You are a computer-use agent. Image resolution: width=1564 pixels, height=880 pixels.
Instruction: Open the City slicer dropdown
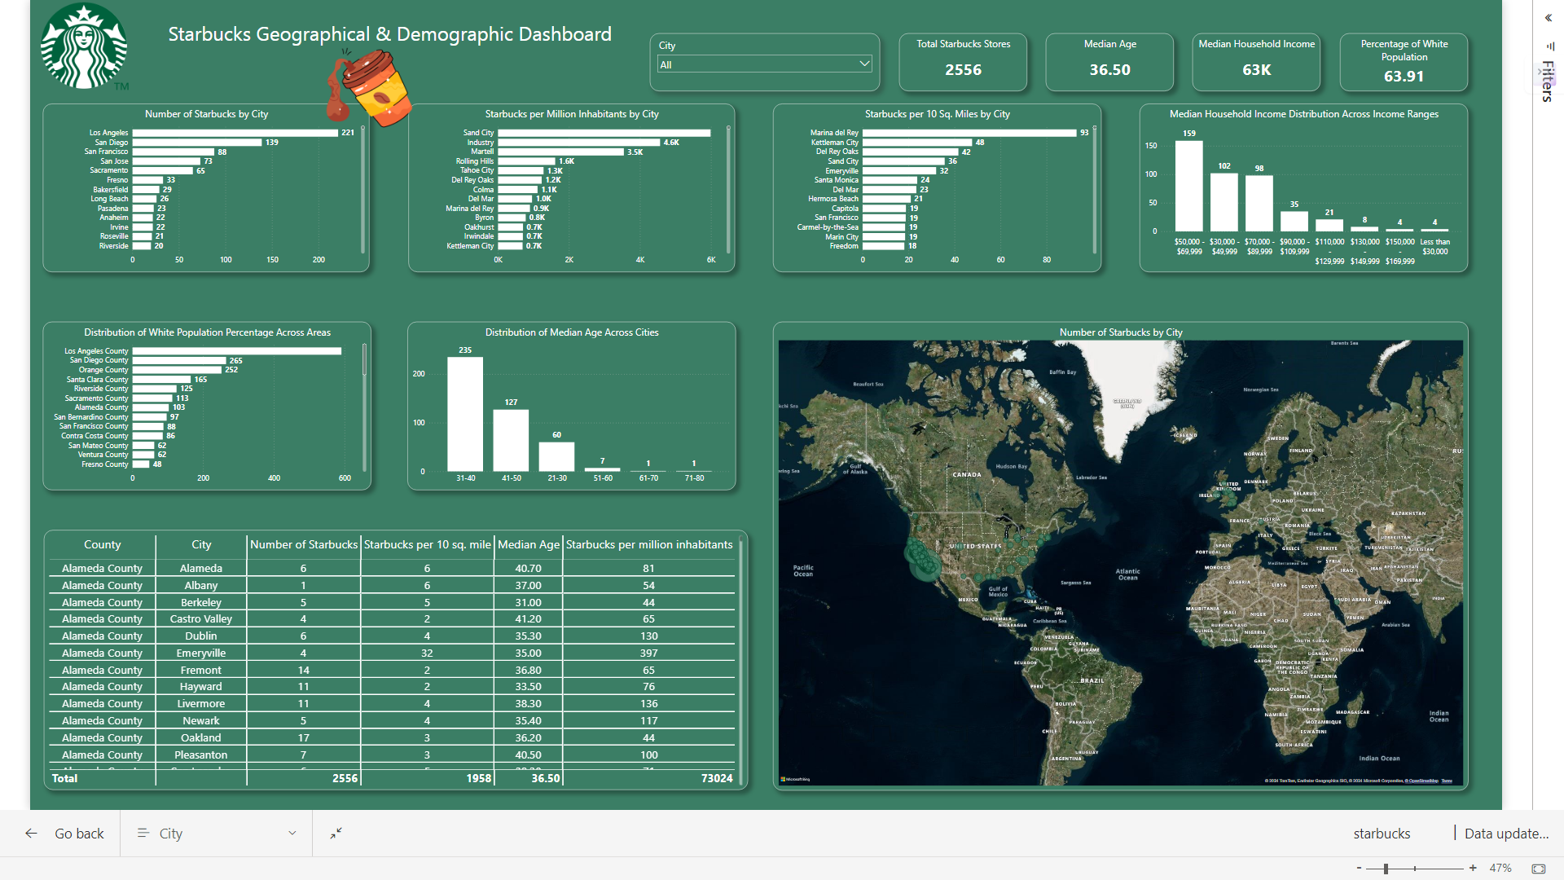tap(864, 64)
